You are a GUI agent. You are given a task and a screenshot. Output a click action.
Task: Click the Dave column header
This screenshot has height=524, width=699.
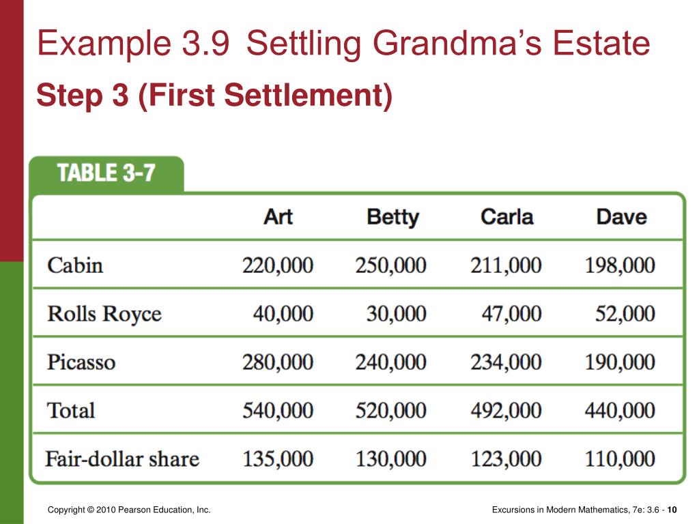[621, 217]
